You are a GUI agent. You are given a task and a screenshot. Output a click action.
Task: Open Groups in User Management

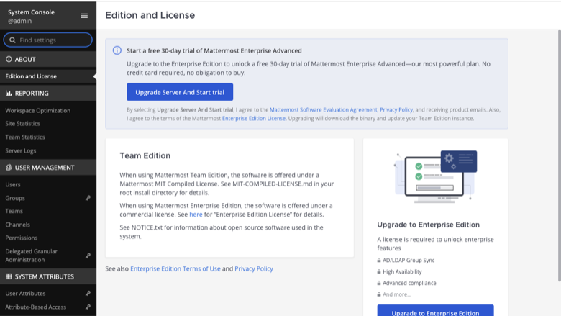tap(15, 198)
